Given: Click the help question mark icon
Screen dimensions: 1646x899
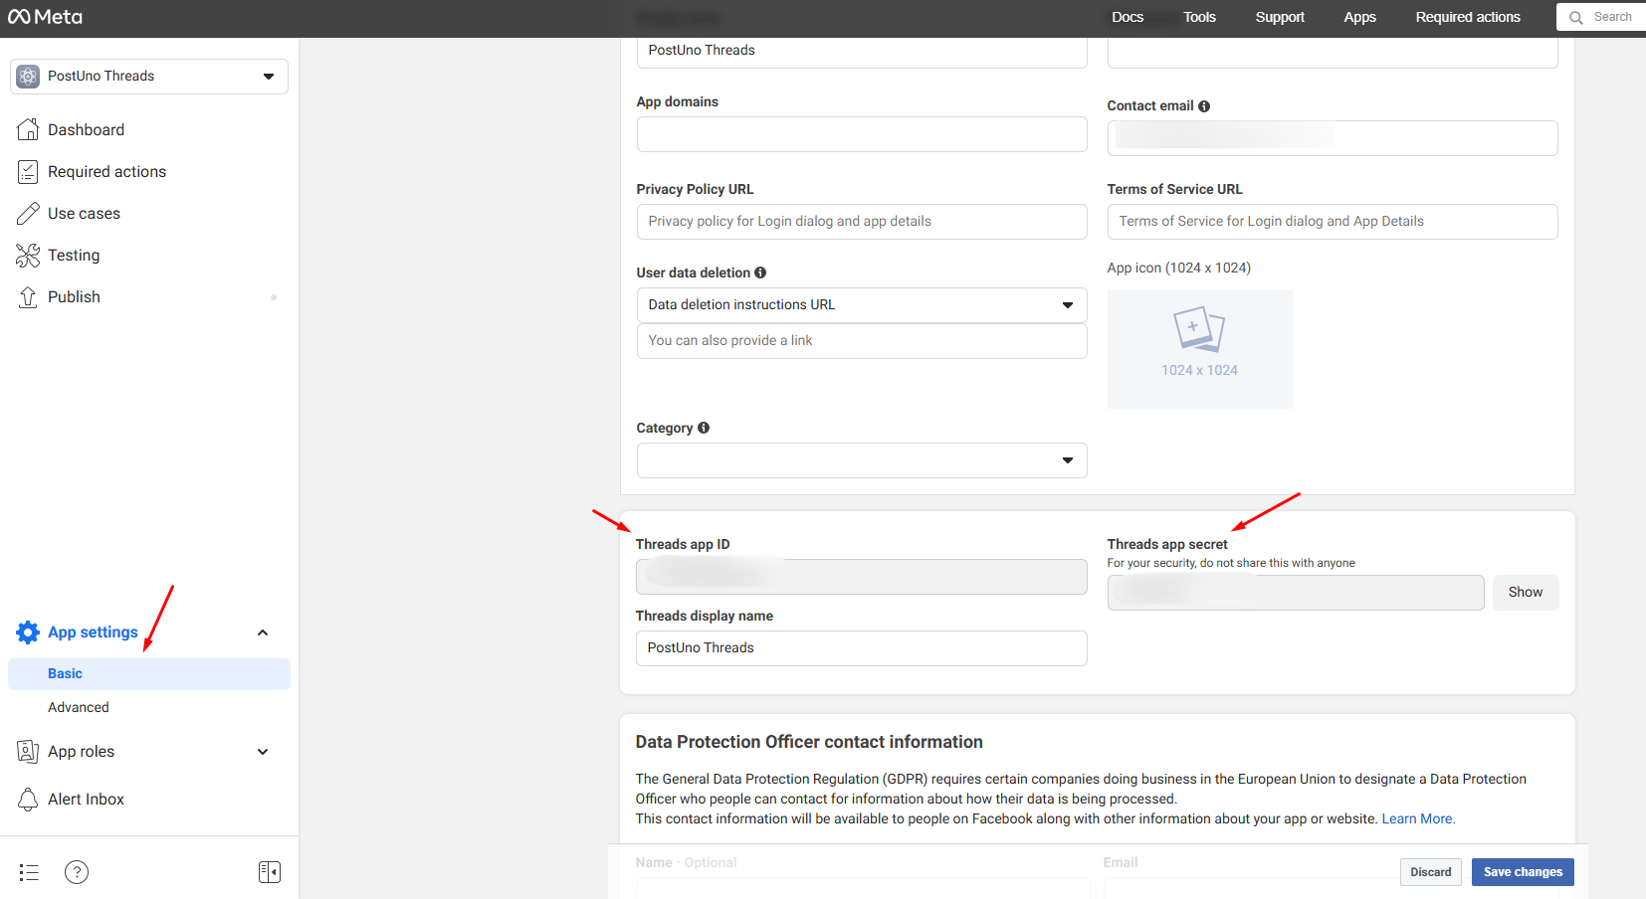Looking at the screenshot, I should (x=77, y=872).
